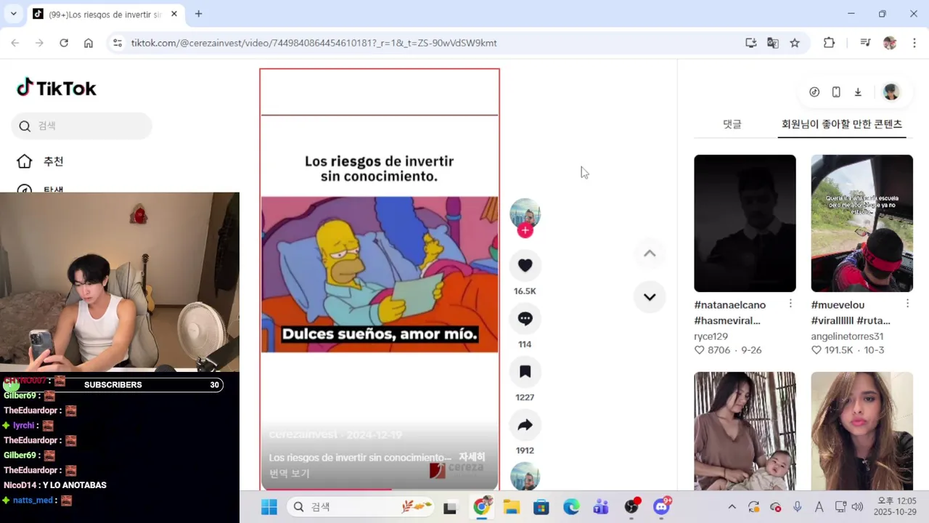Screen dimensions: 929x523
Task: Open OBS Studio from the taskbar
Action: point(632,507)
